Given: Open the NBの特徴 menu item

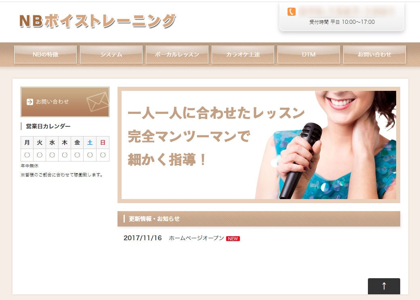Looking at the screenshot, I should pos(45,55).
